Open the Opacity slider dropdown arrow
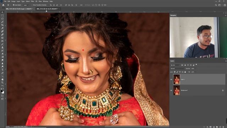The width and height of the screenshot is (227, 128). (x=196, y=69)
